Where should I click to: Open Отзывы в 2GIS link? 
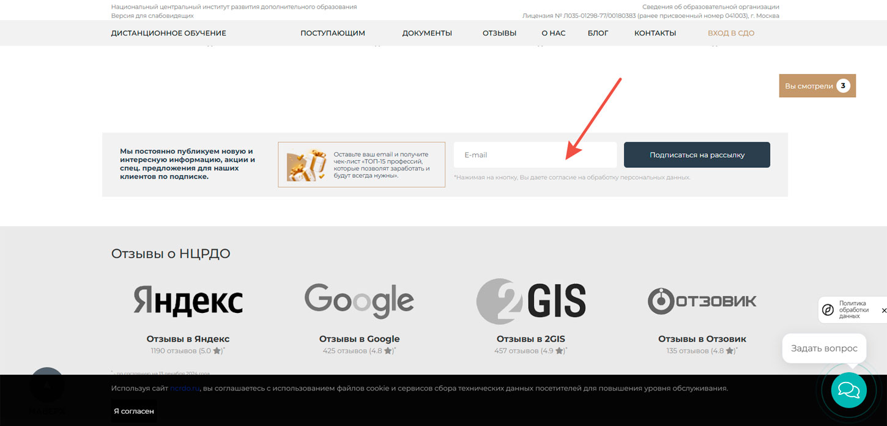pyautogui.click(x=531, y=339)
